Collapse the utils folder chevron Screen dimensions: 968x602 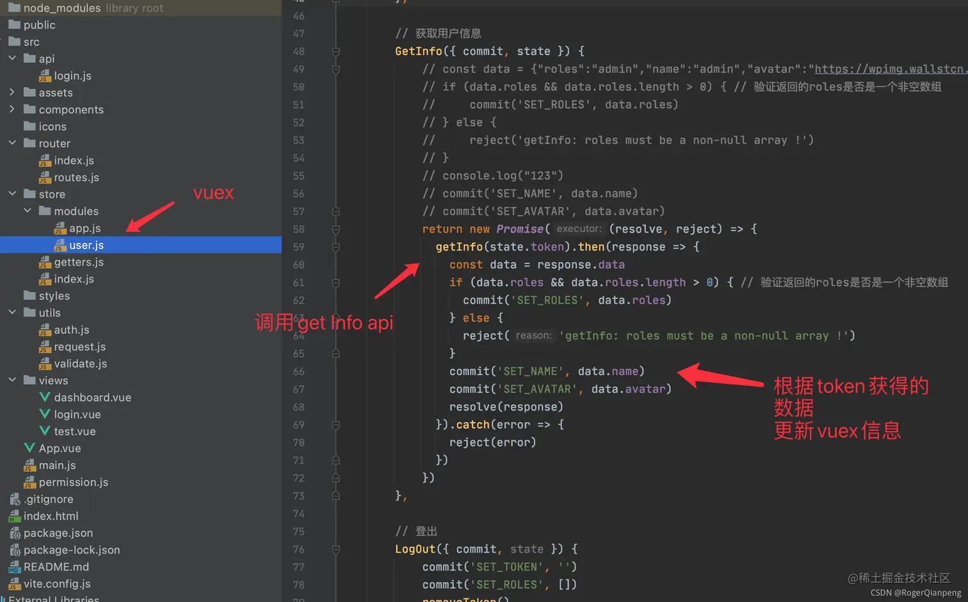12,312
